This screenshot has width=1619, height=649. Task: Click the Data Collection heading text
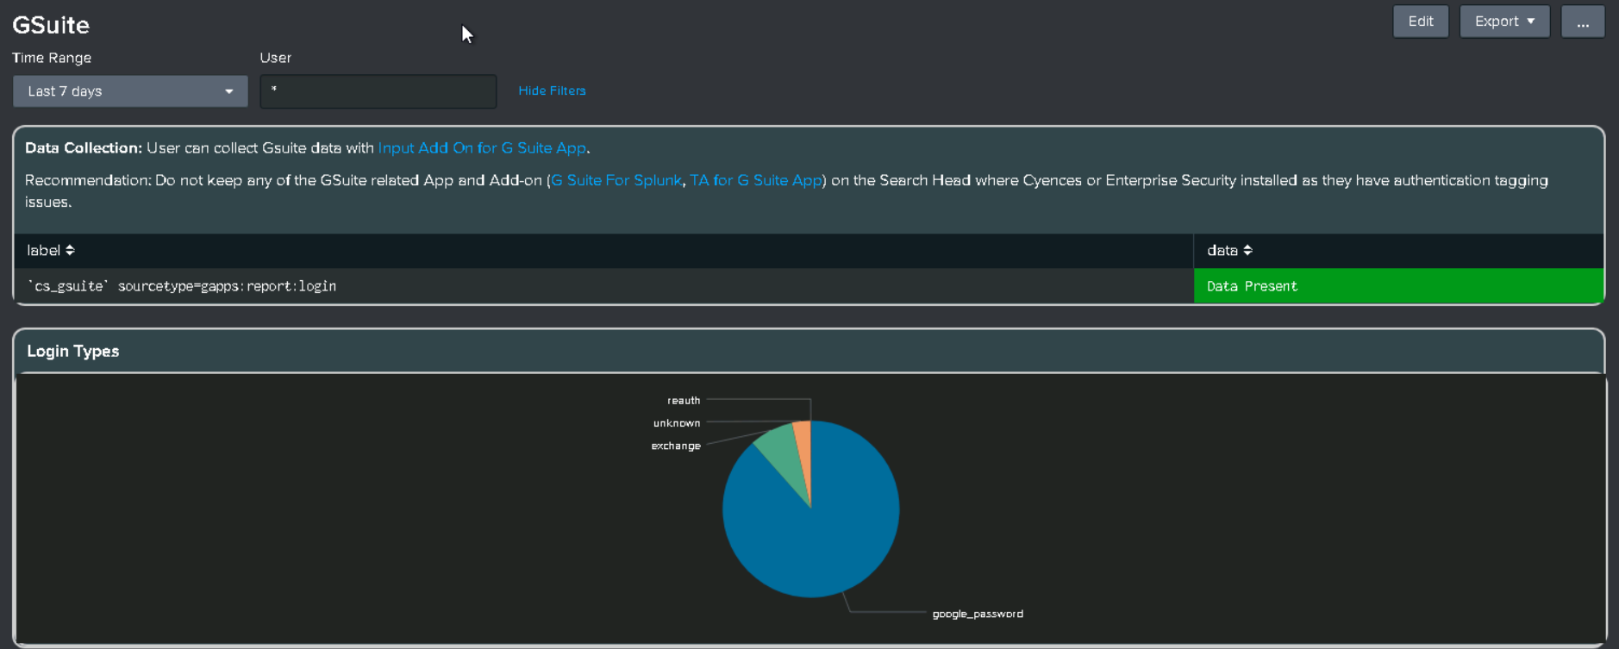(84, 148)
